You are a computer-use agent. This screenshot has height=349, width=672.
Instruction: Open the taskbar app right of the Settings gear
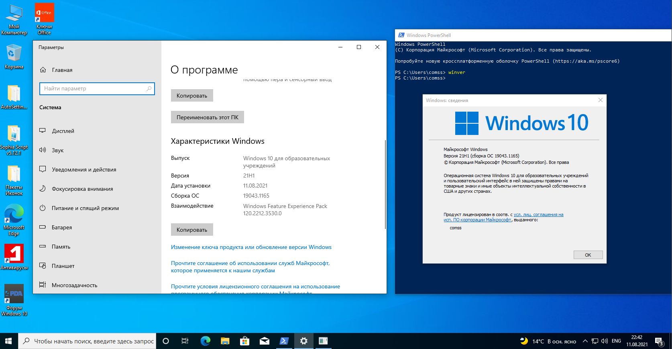pyautogui.click(x=323, y=341)
